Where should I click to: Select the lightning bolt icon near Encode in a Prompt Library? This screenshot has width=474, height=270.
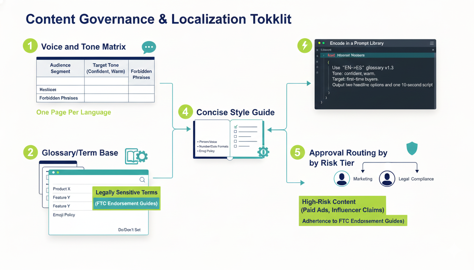(x=304, y=46)
